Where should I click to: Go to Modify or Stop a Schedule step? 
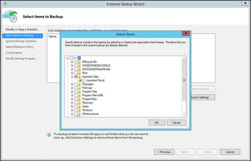tap(22, 29)
